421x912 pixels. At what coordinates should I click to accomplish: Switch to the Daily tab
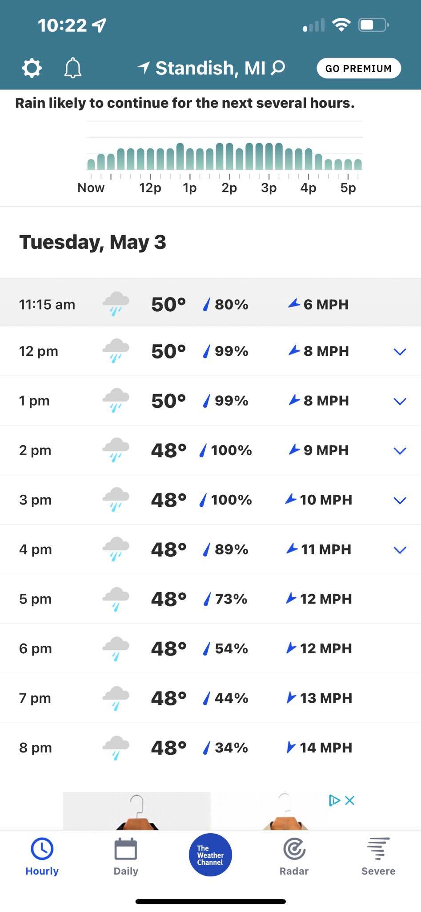click(126, 855)
